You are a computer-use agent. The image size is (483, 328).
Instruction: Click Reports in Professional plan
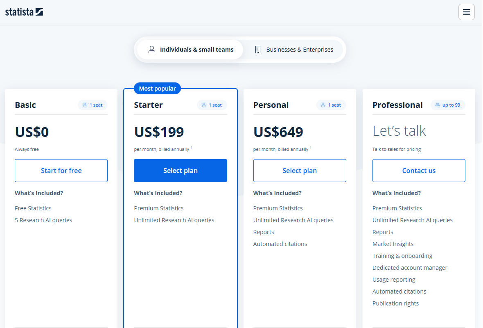pyautogui.click(x=383, y=232)
